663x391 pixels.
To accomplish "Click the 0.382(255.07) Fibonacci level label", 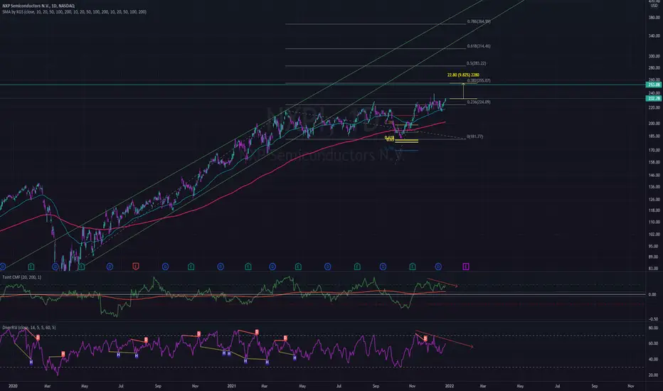I will pyautogui.click(x=479, y=80).
